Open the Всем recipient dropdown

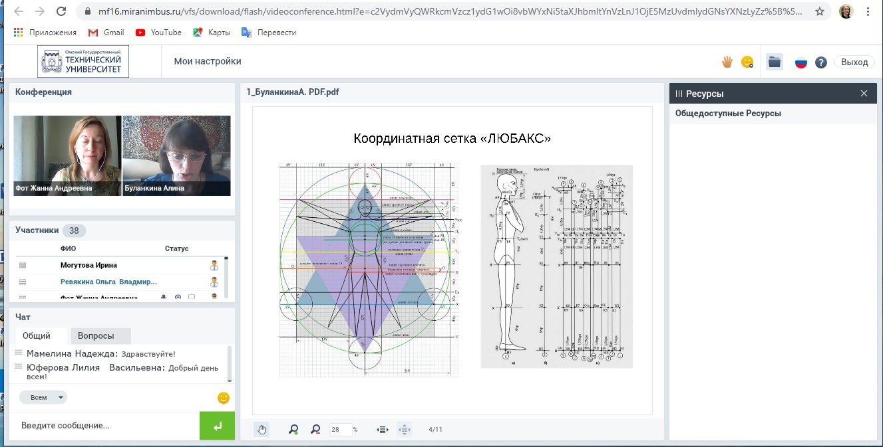pos(43,397)
